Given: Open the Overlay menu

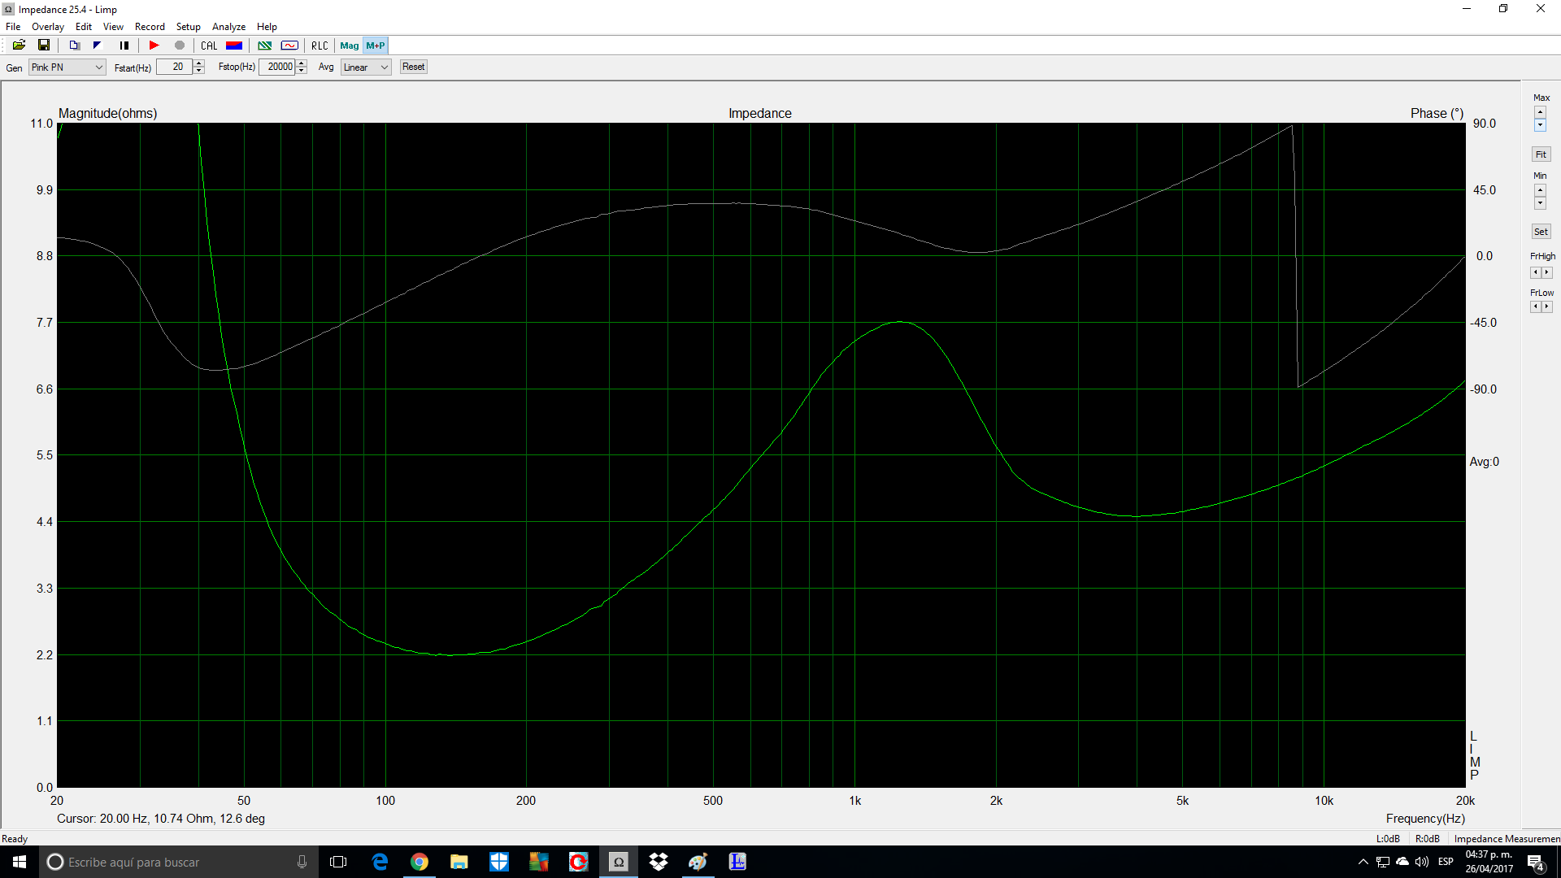Looking at the screenshot, I should point(48,27).
